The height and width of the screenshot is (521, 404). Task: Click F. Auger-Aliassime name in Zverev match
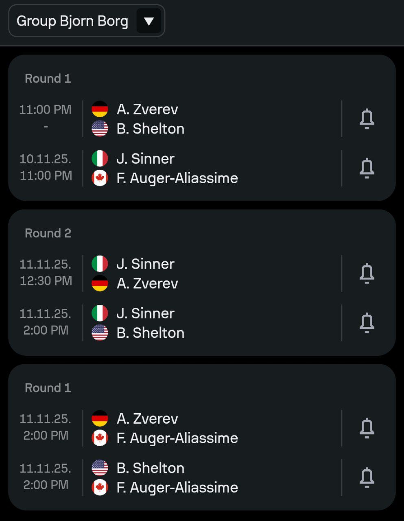pyautogui.click(x=177, y=438)
